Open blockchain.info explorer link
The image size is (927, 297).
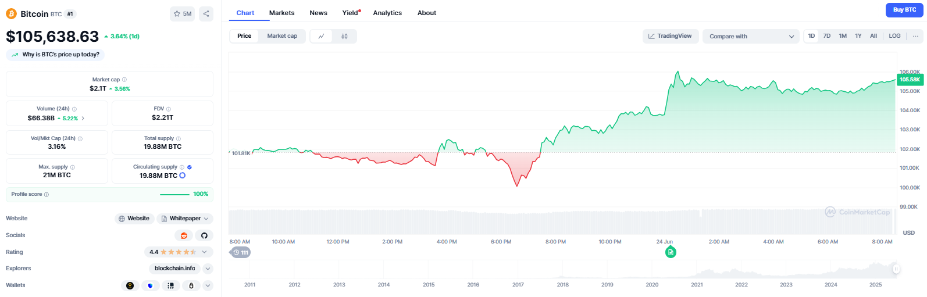point(174,269)
